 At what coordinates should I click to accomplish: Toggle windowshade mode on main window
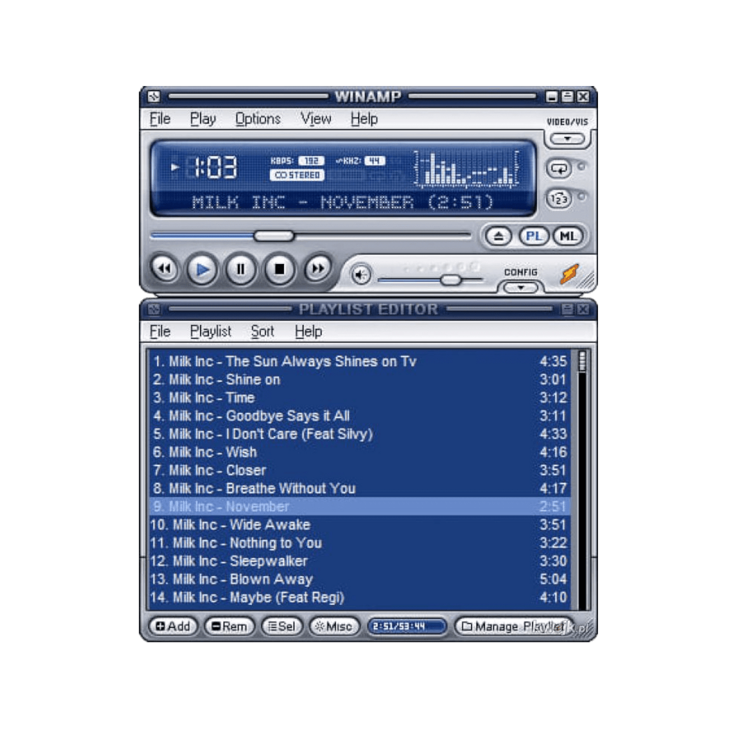click(567, 96)
